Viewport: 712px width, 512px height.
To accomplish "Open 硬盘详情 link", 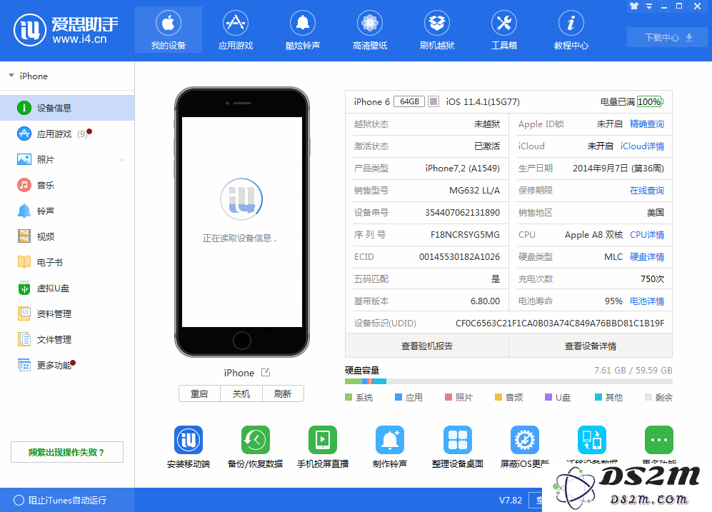I will pos(646,257).
